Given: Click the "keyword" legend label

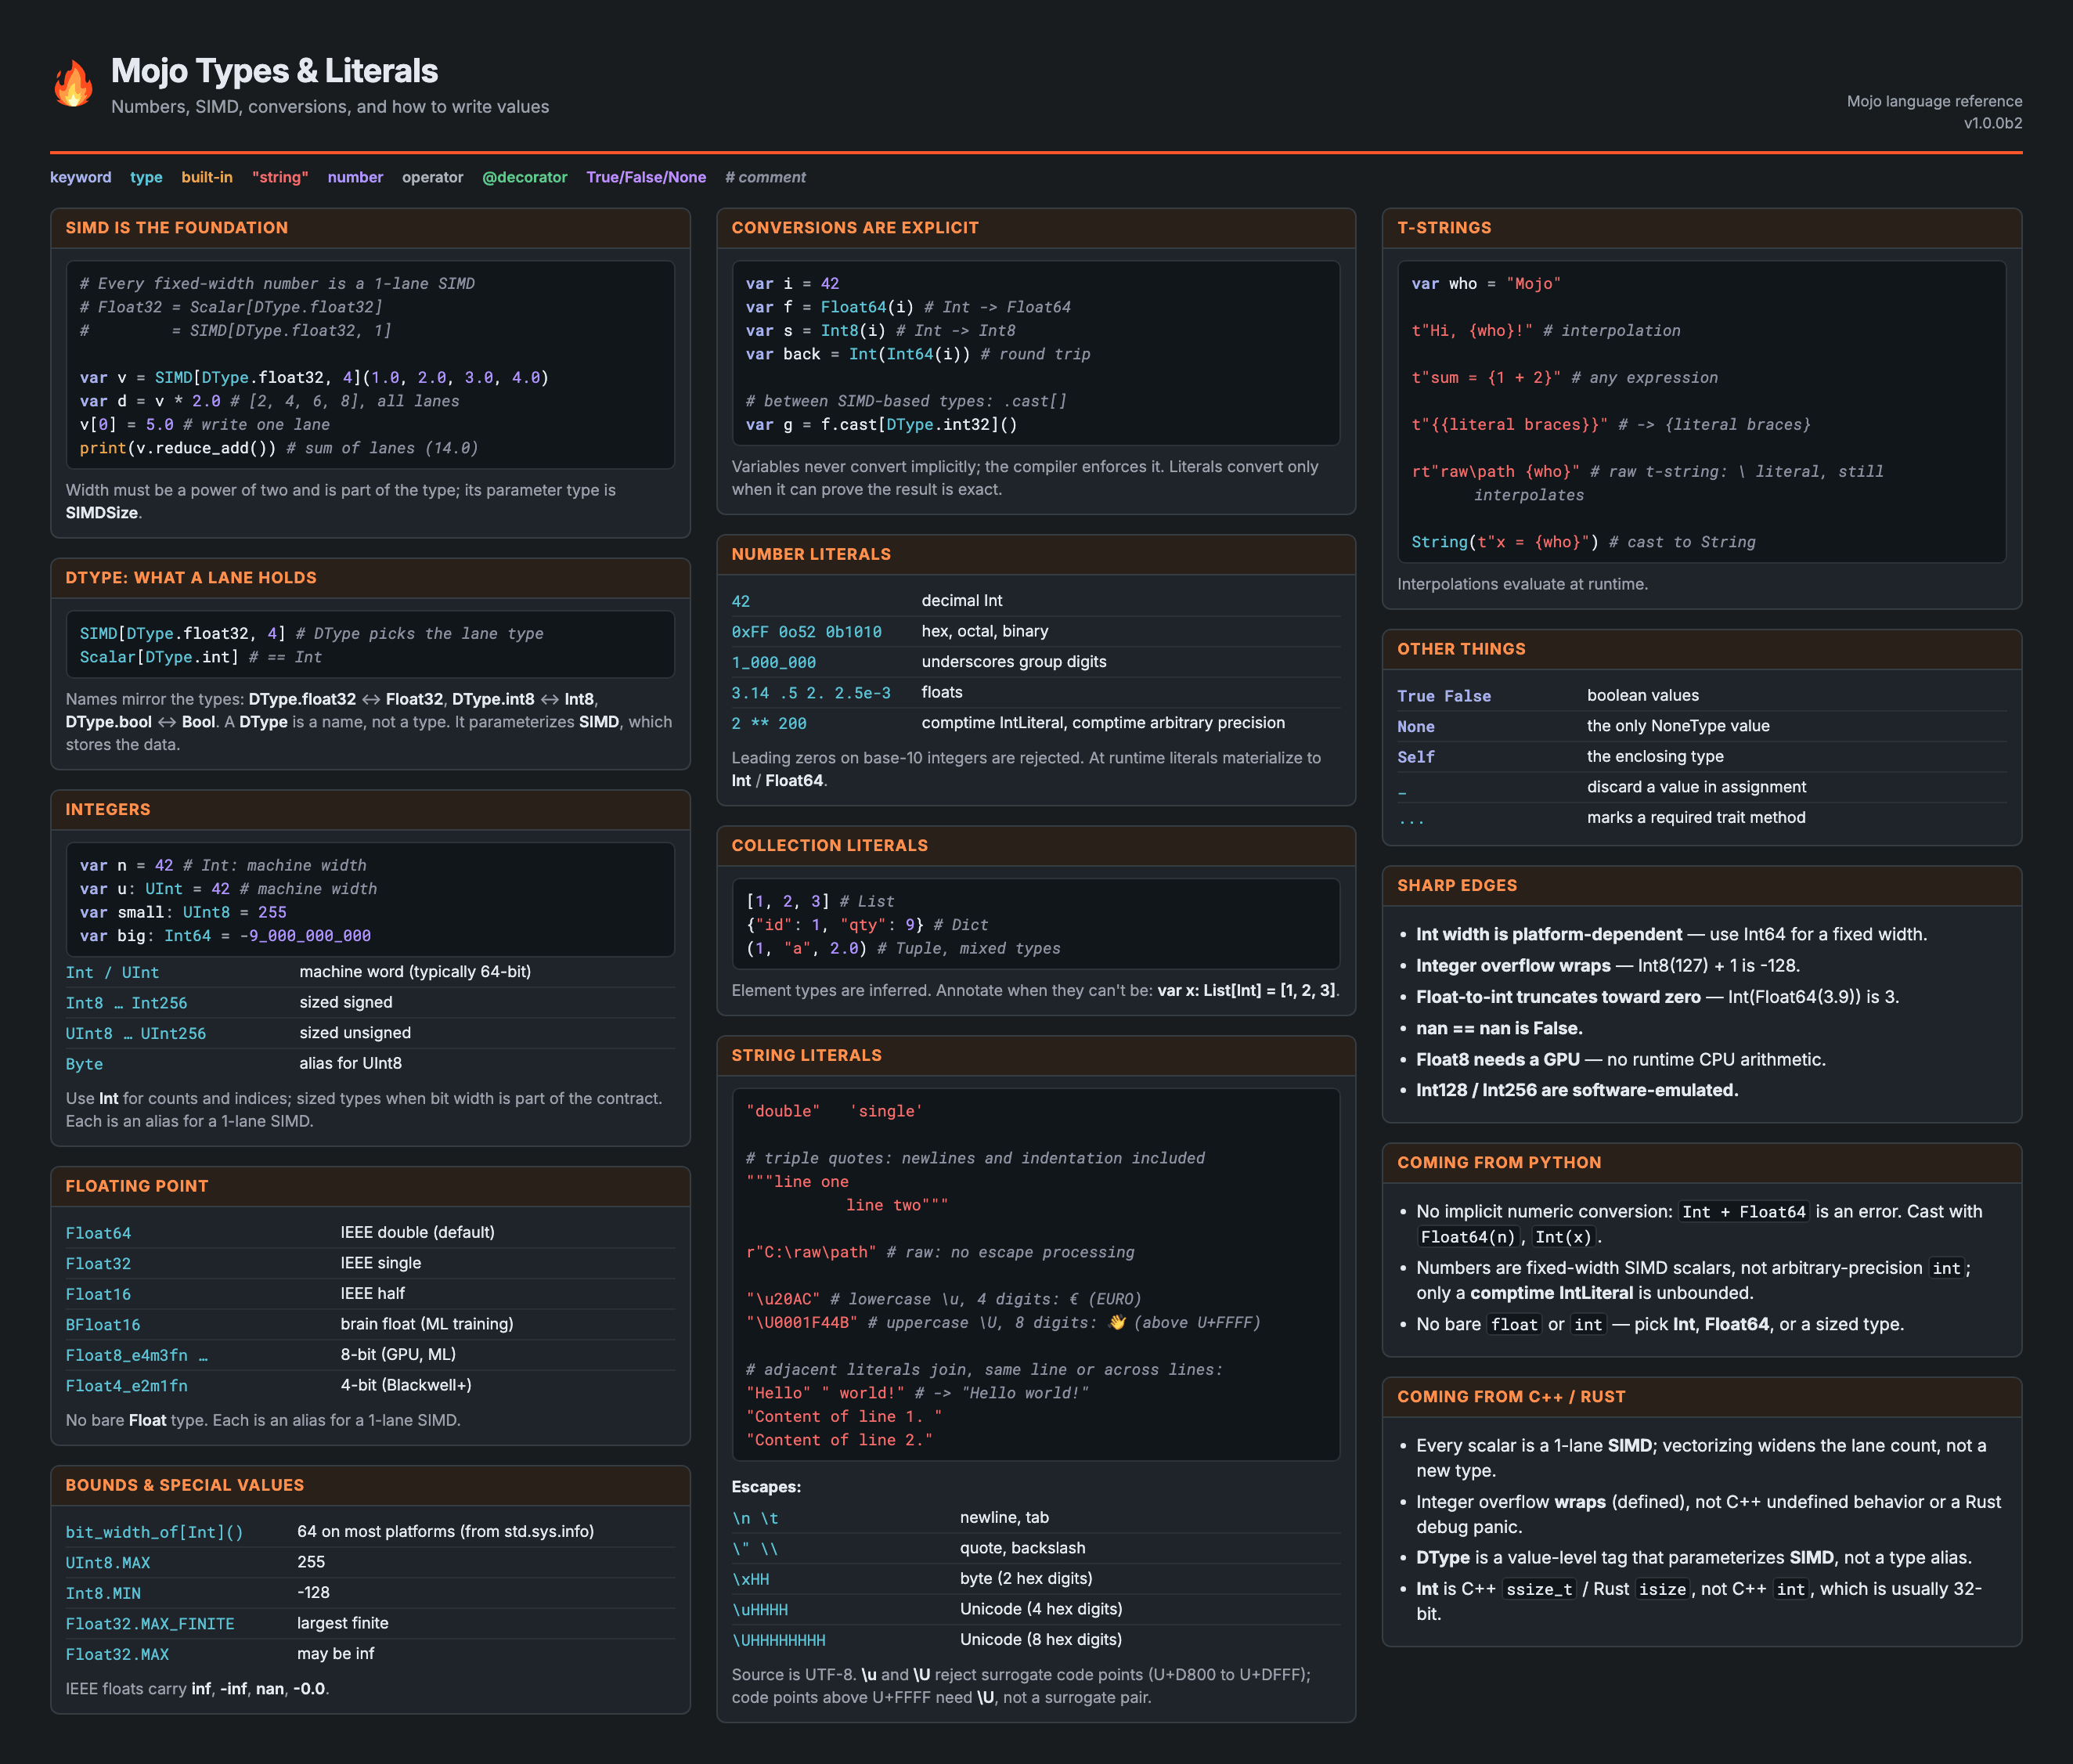Looking at the screenshot, I should pos(81,177).
